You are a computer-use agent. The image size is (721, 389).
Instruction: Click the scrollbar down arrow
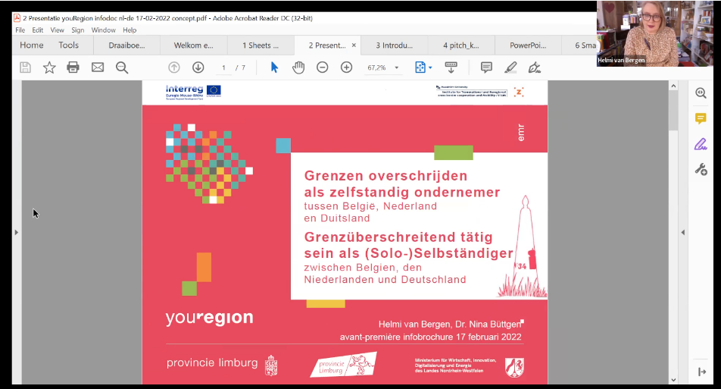tap(673, 380)
